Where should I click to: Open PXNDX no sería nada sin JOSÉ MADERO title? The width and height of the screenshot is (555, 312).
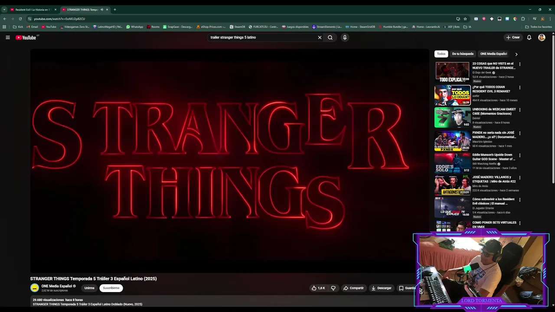494,135
